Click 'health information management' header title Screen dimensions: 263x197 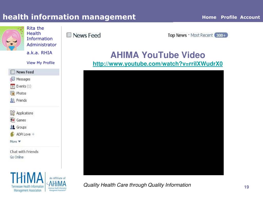69,17
